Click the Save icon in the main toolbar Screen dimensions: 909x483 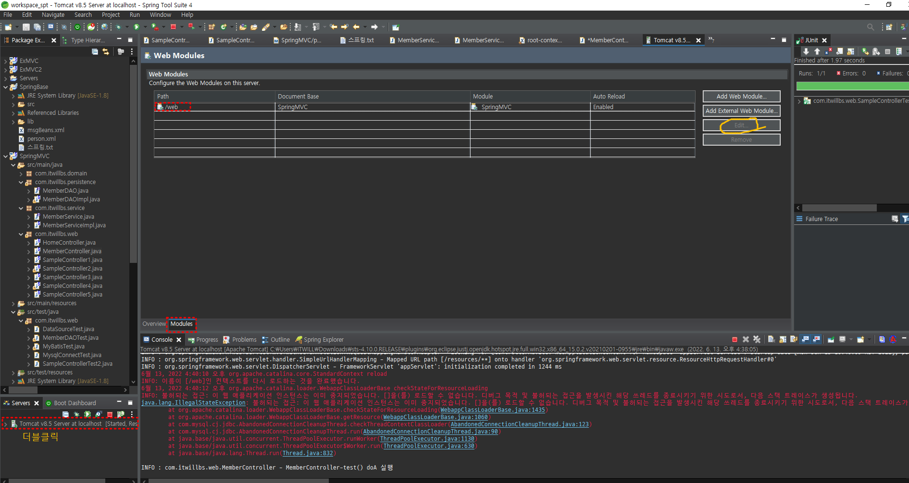[26, 27]
